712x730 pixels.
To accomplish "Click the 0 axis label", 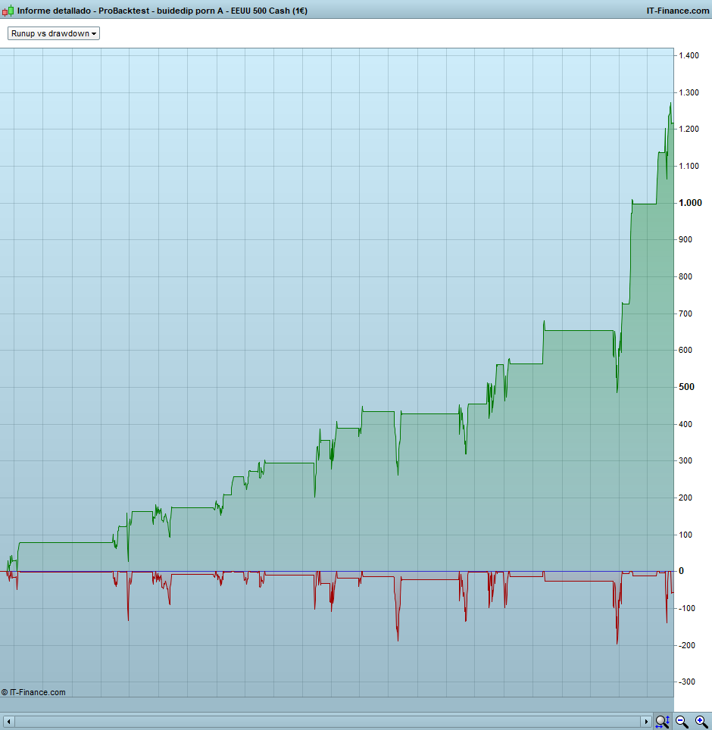I will 681,571.
